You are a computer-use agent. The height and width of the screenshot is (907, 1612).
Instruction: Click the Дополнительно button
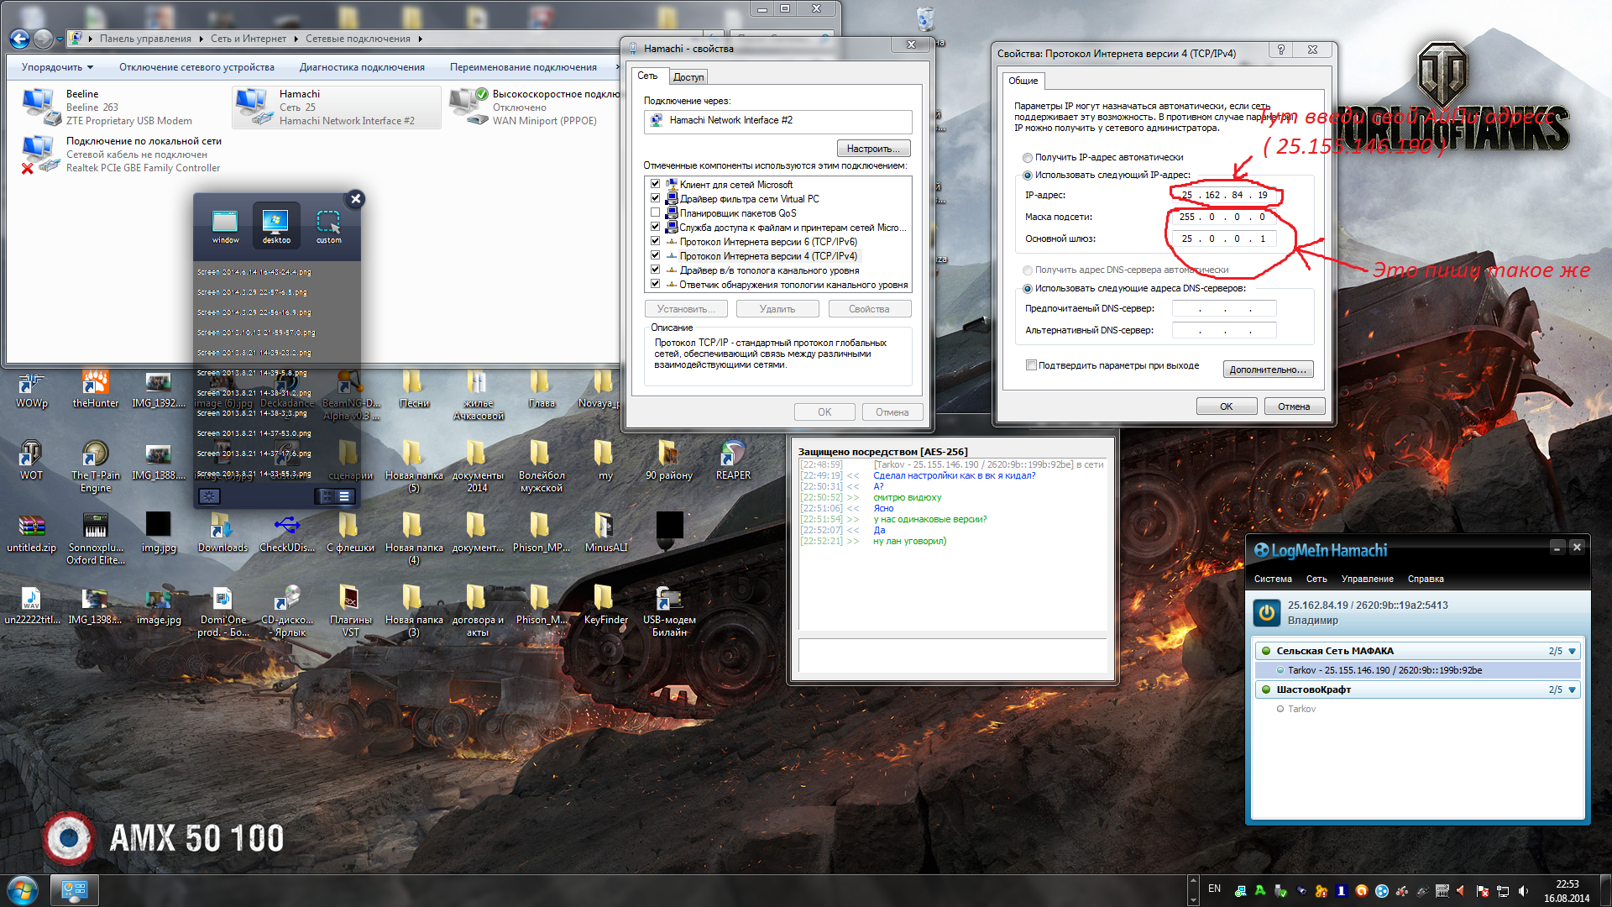(x=1268, y=370)
